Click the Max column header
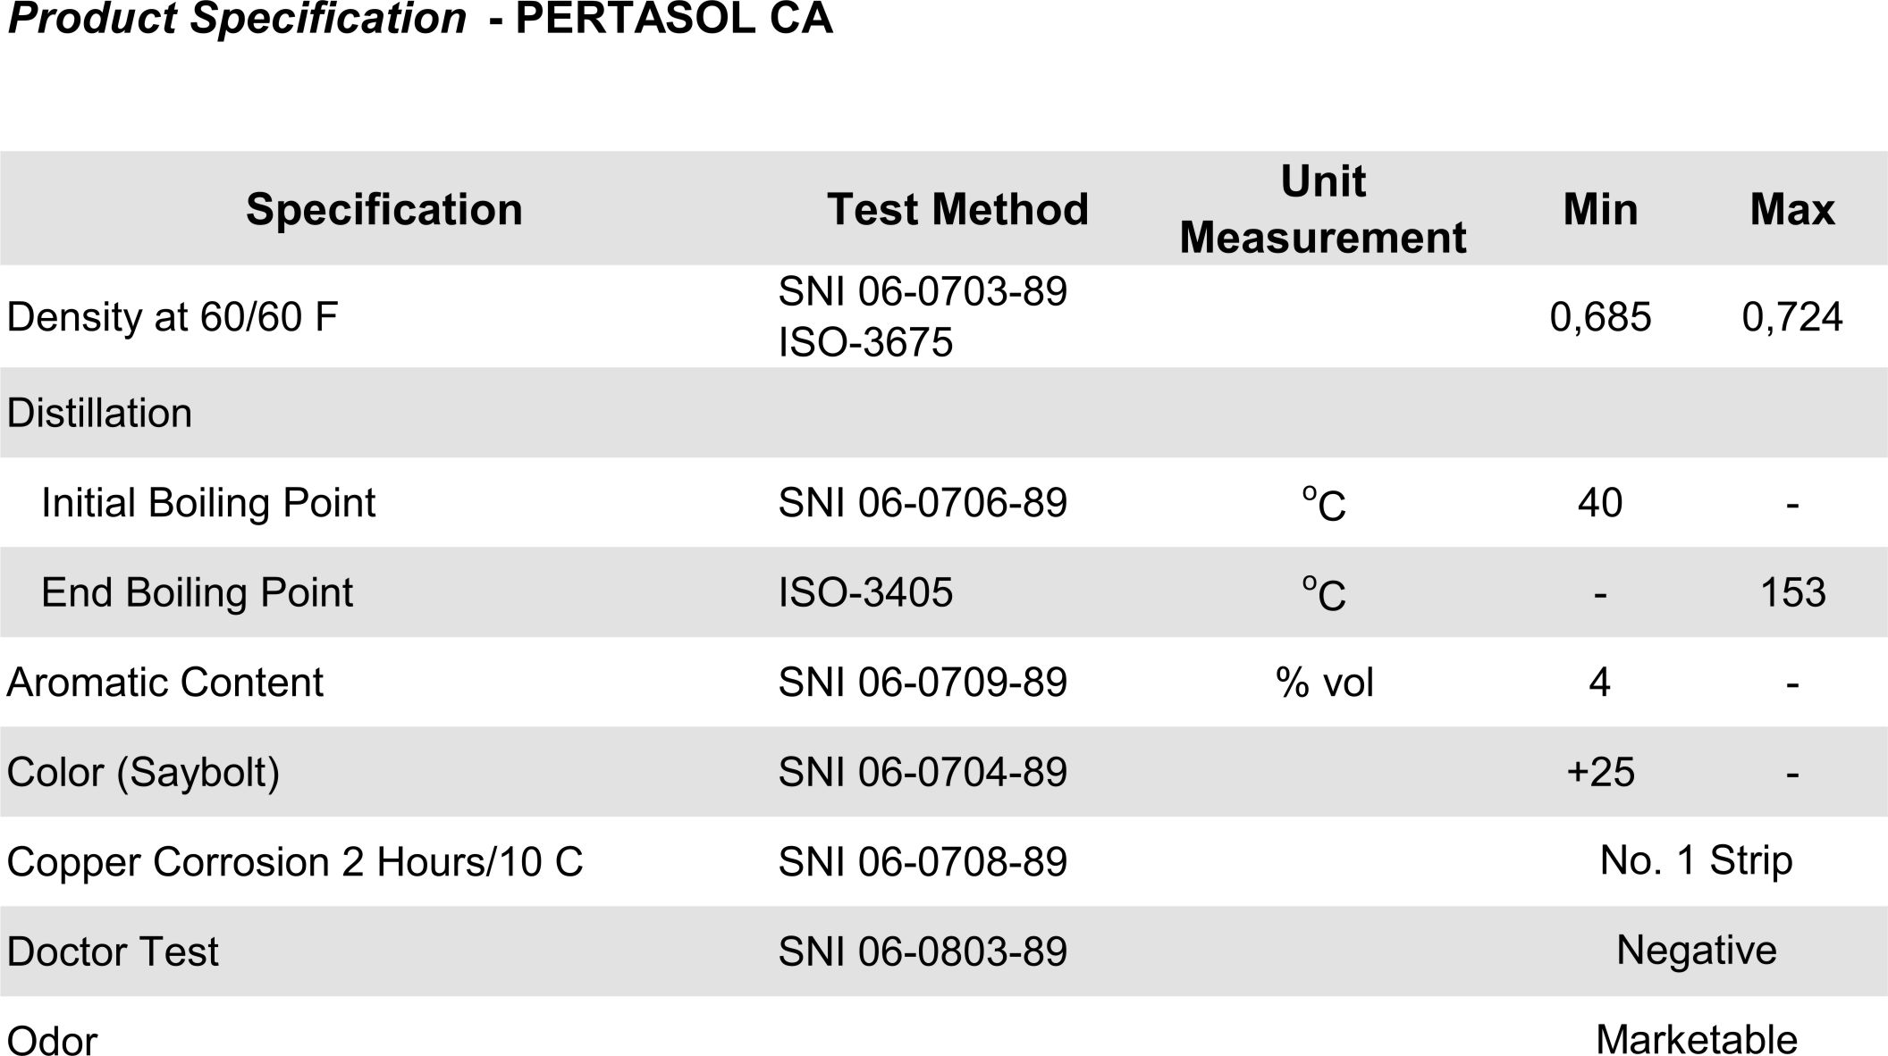This screenshot has width=1888, height=1056. (x=1791, y=210)
